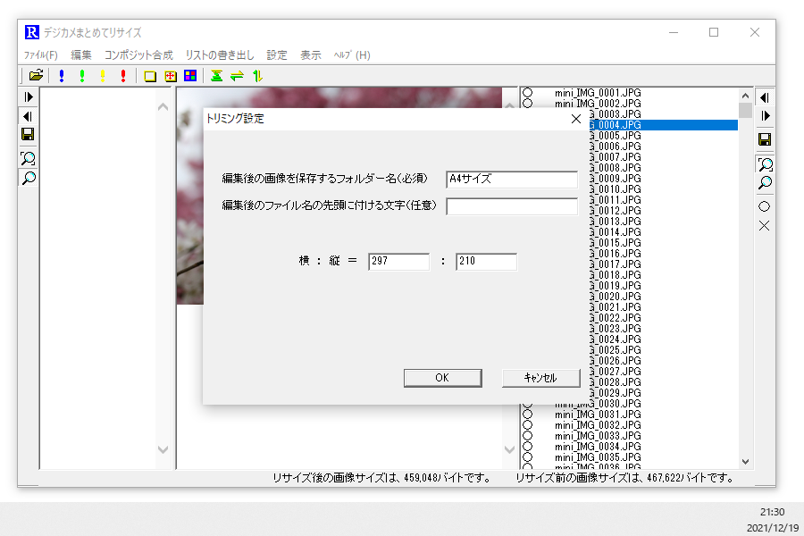Click the cherry blossom preview image

point(189,205)
